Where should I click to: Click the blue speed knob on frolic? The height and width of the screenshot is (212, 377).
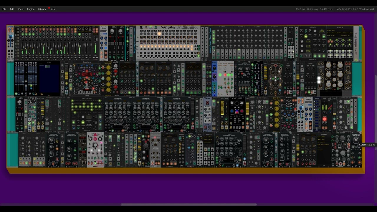[x=215, y=68]
